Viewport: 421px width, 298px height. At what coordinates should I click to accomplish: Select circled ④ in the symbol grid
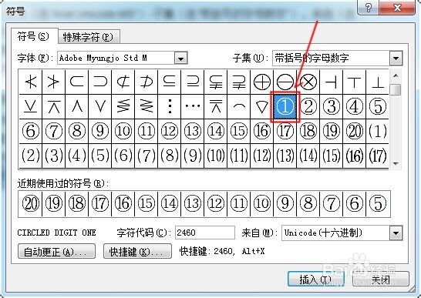[354, 106]
